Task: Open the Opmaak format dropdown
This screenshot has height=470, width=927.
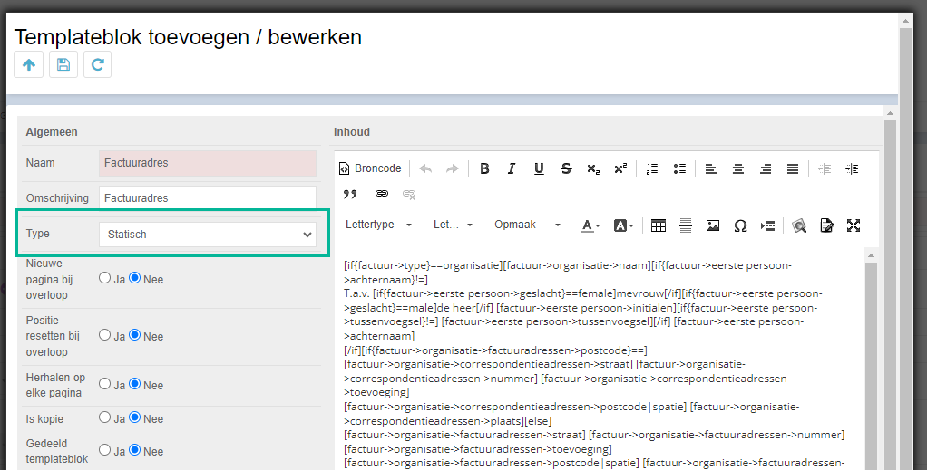Action: tap(527, 225)
